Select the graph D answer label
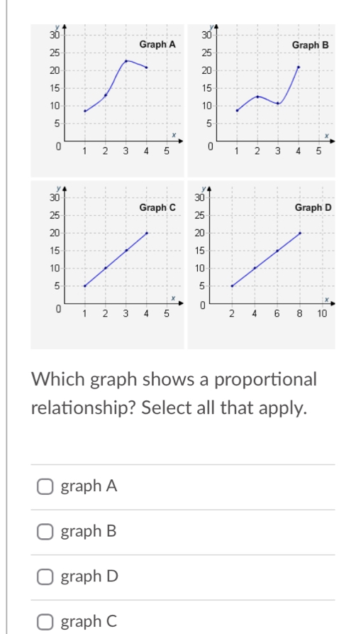Image resolution: width=356 pixels, height=634 pixels. (x=89, y=576)
